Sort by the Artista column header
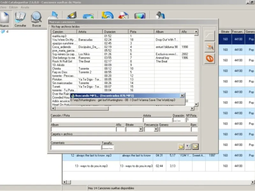 (x=90, y=32)
